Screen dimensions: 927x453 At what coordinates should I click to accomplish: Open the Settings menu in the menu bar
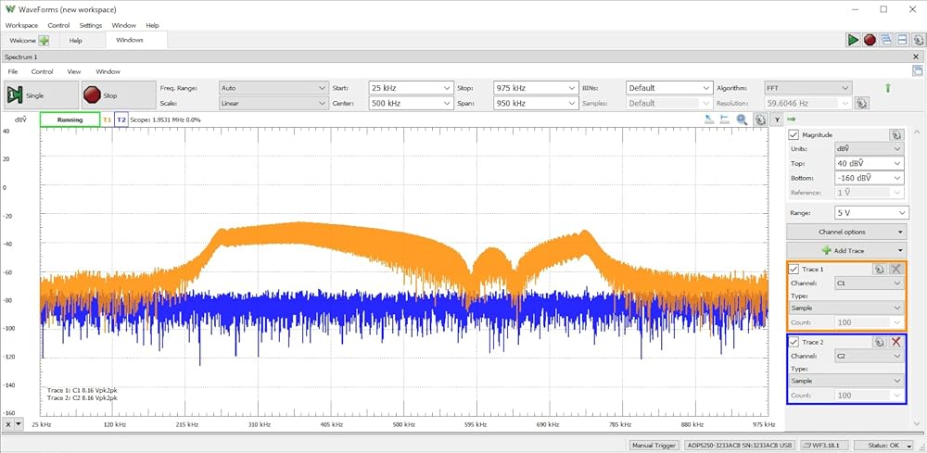coord(91,25)
